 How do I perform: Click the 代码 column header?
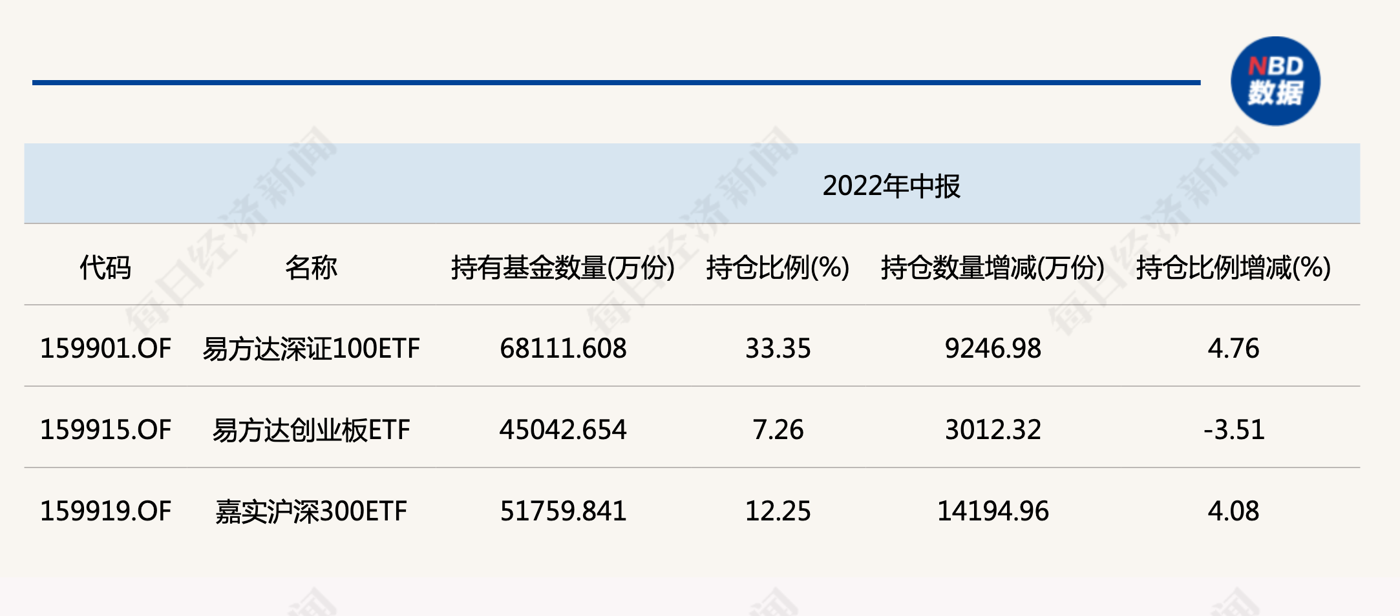coord(105,267)
